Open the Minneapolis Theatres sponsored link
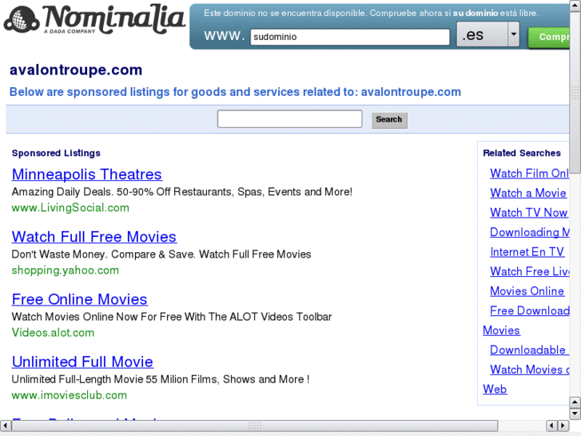 86,174
